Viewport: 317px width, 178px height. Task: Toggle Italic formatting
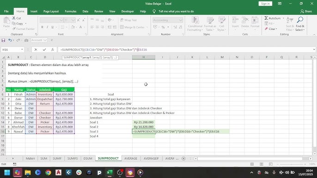(47, 27)
